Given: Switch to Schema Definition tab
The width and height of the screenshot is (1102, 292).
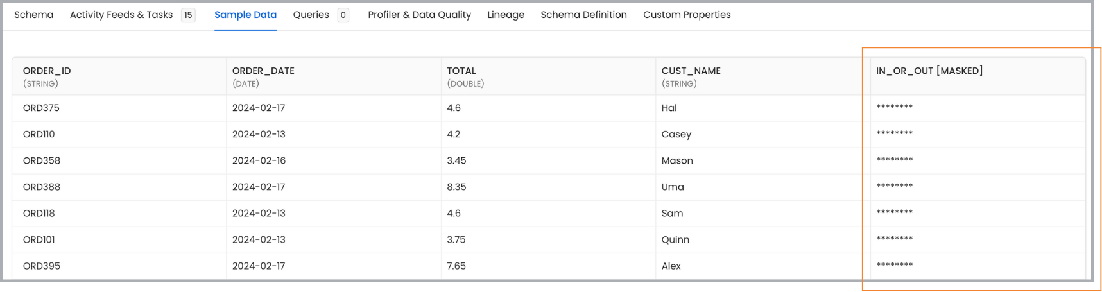Looking at the screenshot, I should click(583, 15).
